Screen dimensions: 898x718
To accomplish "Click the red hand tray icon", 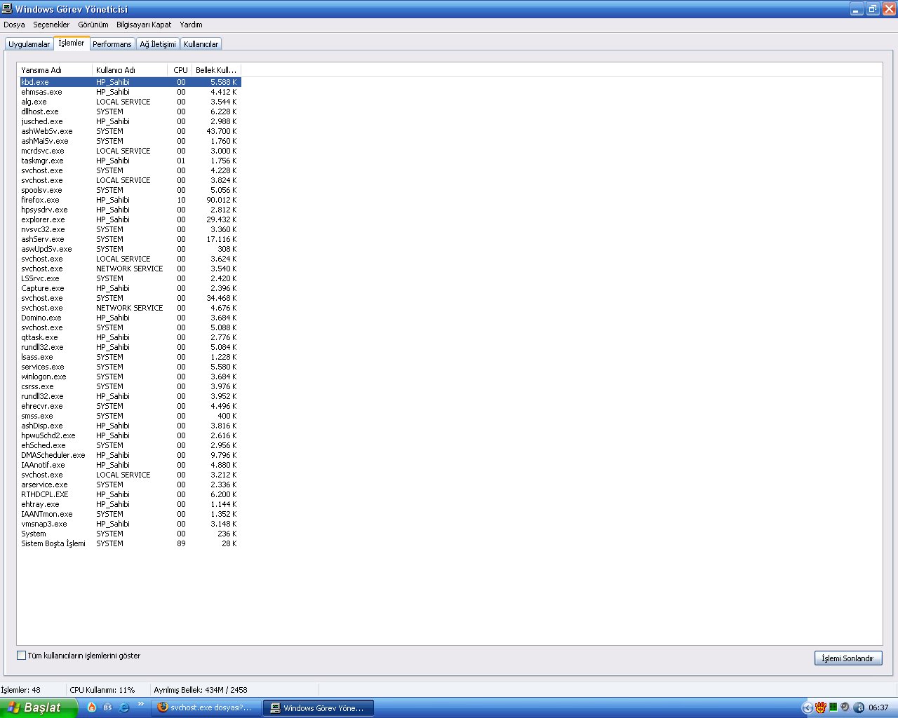I will coord(820,707).
